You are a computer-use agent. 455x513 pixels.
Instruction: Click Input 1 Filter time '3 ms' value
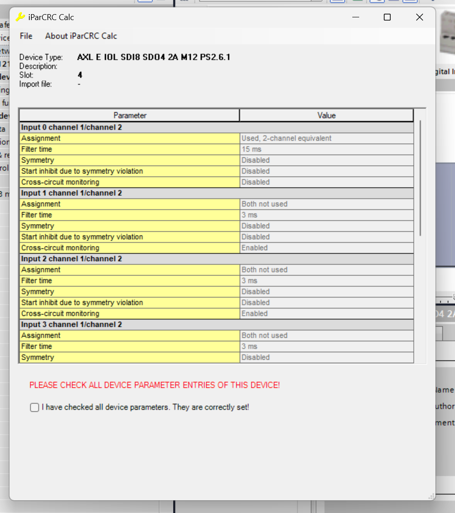point(326,215)
